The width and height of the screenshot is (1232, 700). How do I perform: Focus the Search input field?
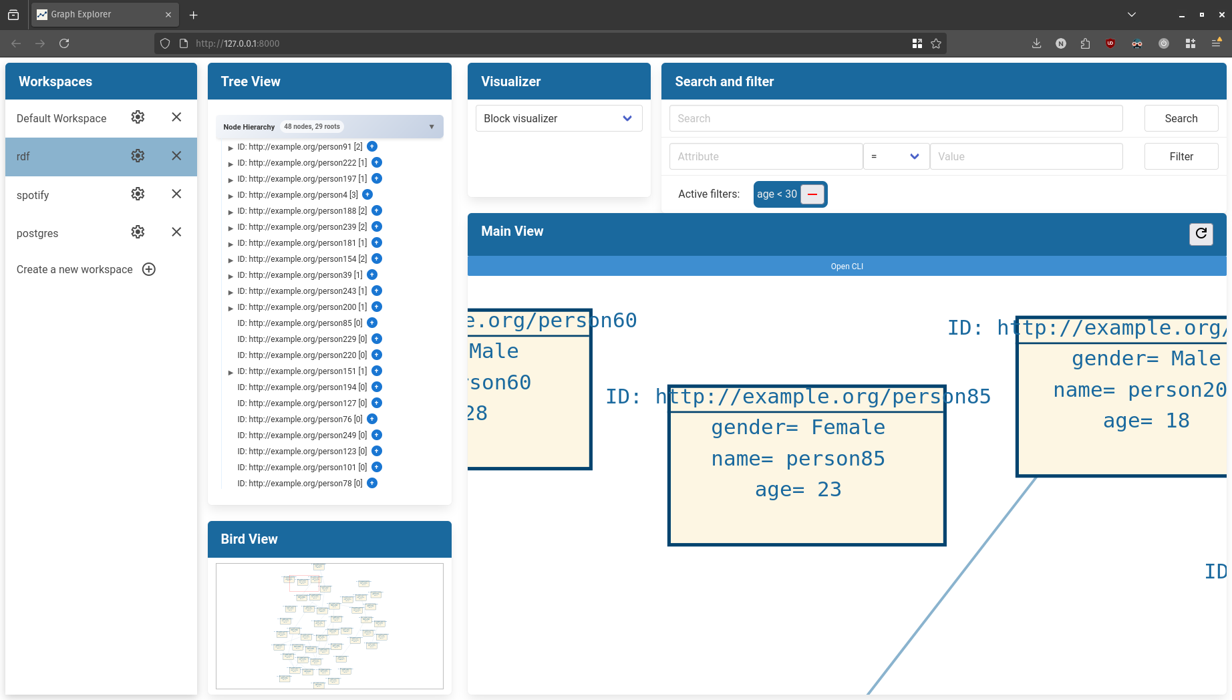click(x=895, y=118)
